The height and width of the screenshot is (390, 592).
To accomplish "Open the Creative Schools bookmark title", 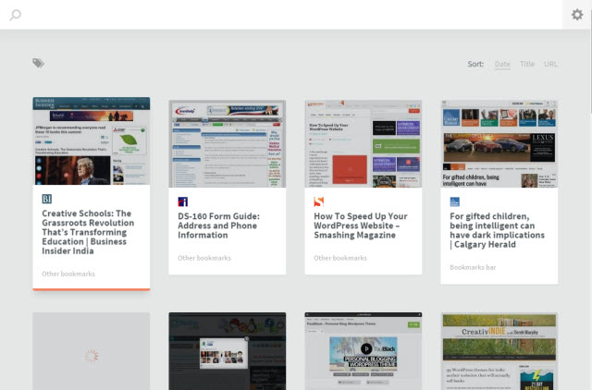I will pos(88,232).
